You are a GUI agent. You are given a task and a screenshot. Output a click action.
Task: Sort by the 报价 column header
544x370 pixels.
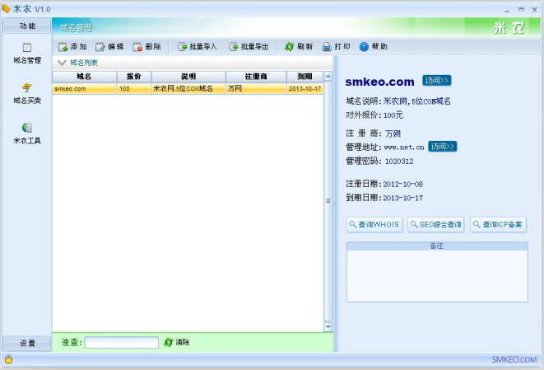[x=134, y=77]
